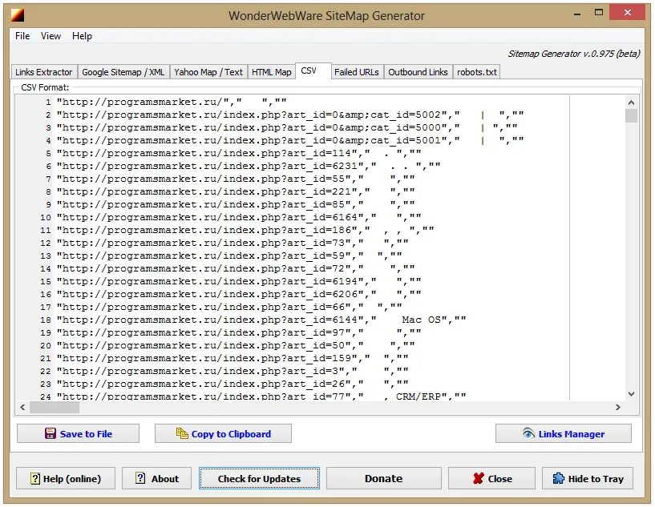Image resolution: width=655 pixels, height=507 pixels.
Task: Click the CSV line with art_id=6231
Action: tap(249, 166)
